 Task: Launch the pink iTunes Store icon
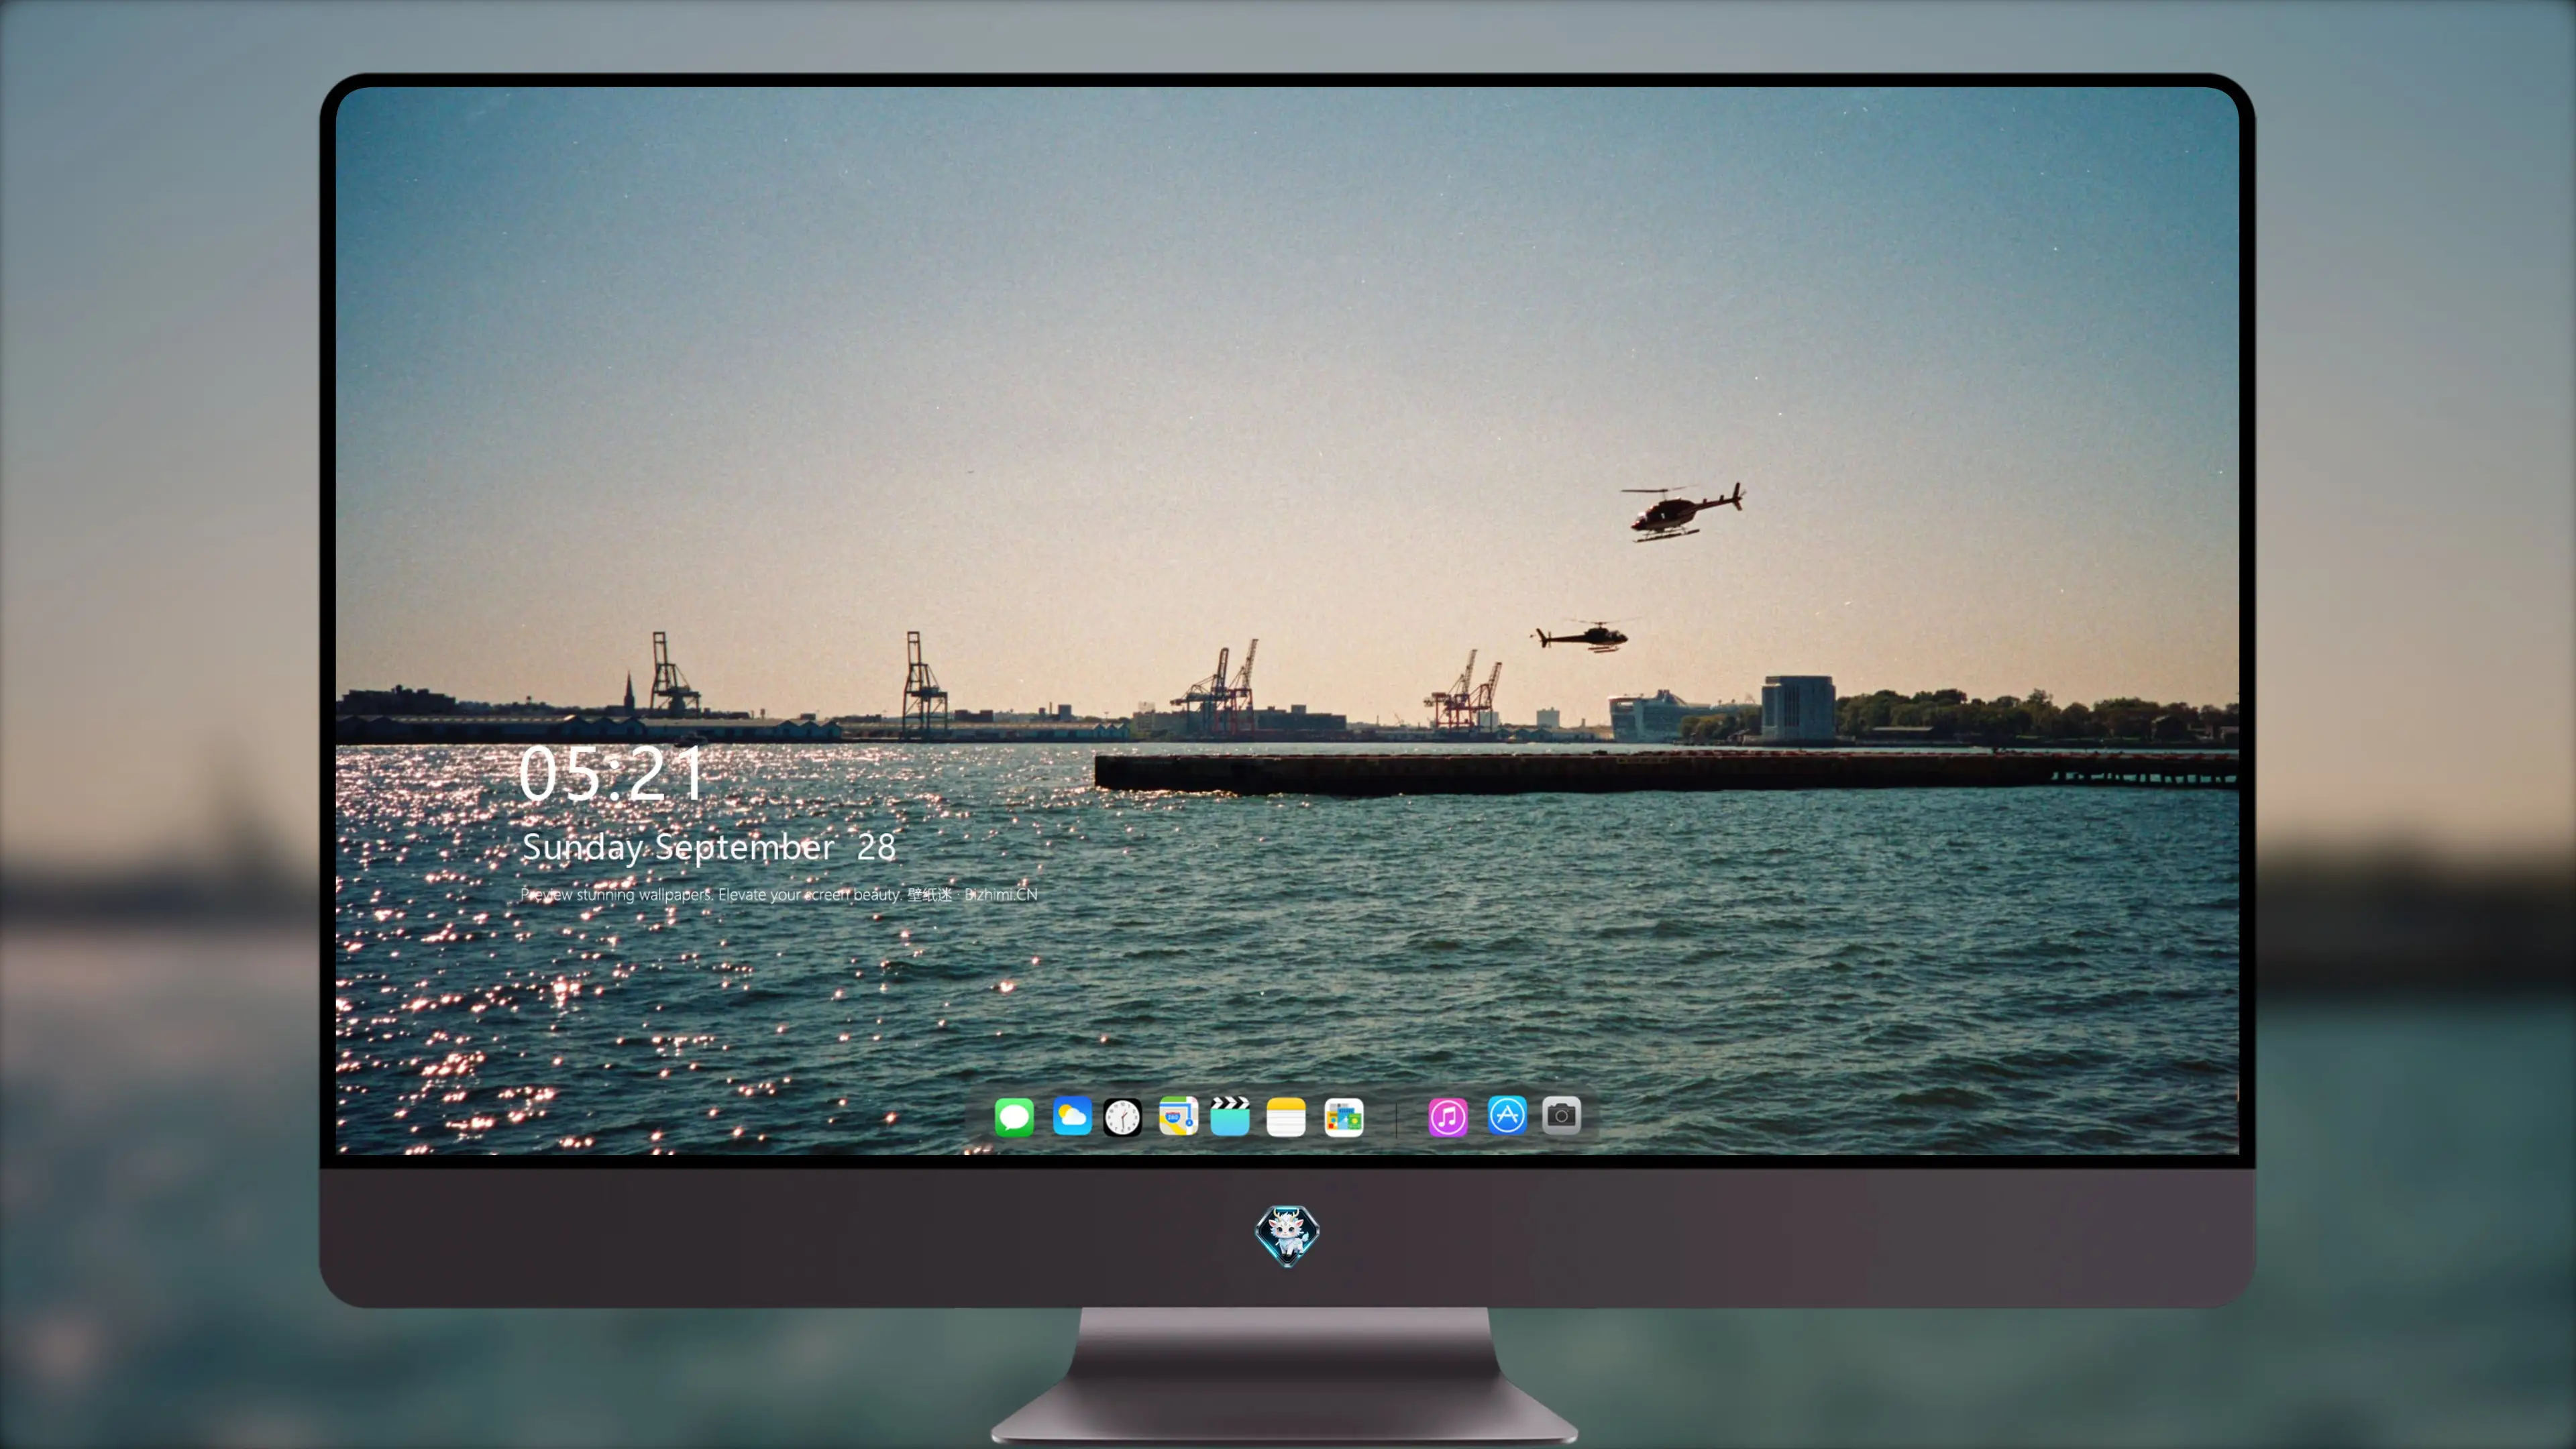click(1448, 1117)
